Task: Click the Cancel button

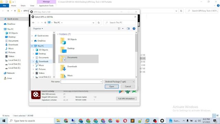Action: pos(128,86)
